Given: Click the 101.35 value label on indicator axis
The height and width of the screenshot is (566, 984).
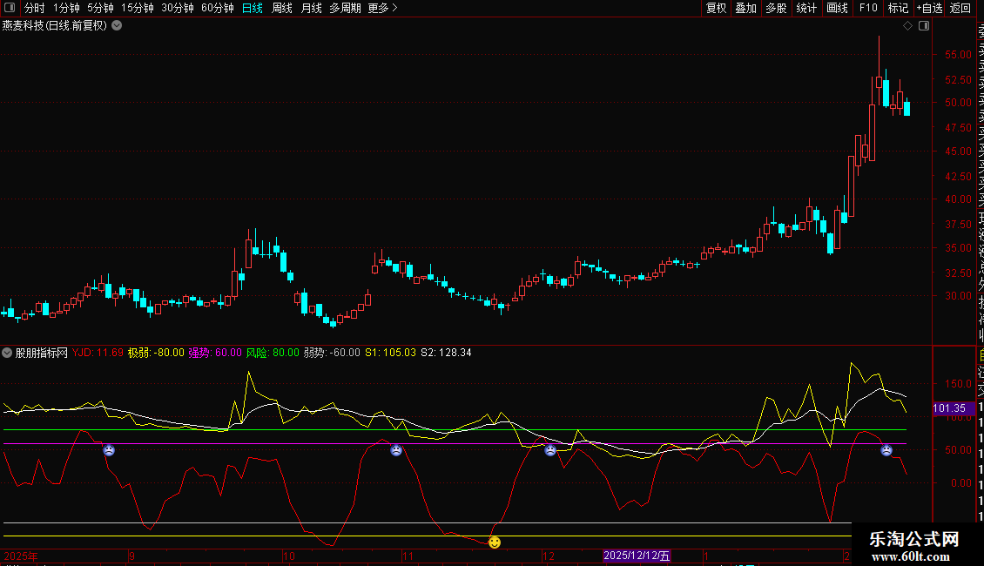Looking at the screenshot, I should (948, 408).
